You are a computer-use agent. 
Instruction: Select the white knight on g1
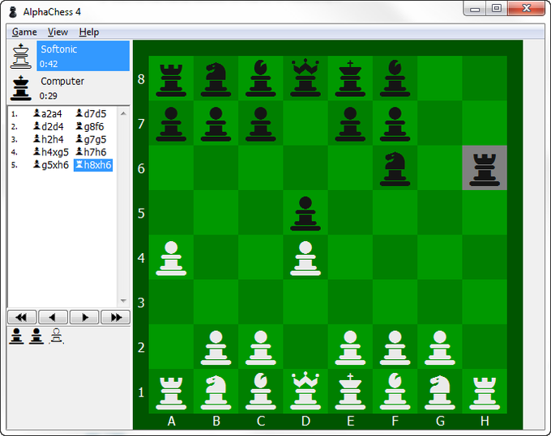[440, 392]
